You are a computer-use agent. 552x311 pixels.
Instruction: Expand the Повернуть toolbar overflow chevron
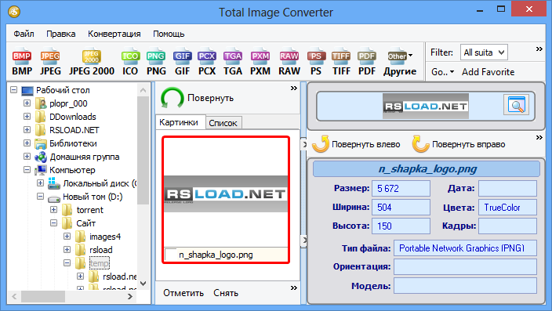tap(294, 89)
